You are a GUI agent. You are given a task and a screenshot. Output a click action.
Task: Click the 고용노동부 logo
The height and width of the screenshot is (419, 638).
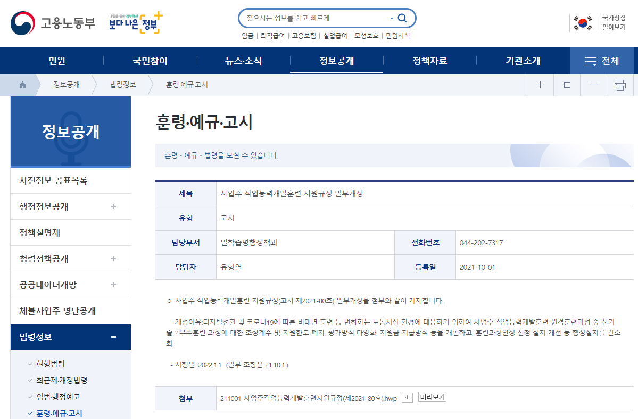[52, 23]
